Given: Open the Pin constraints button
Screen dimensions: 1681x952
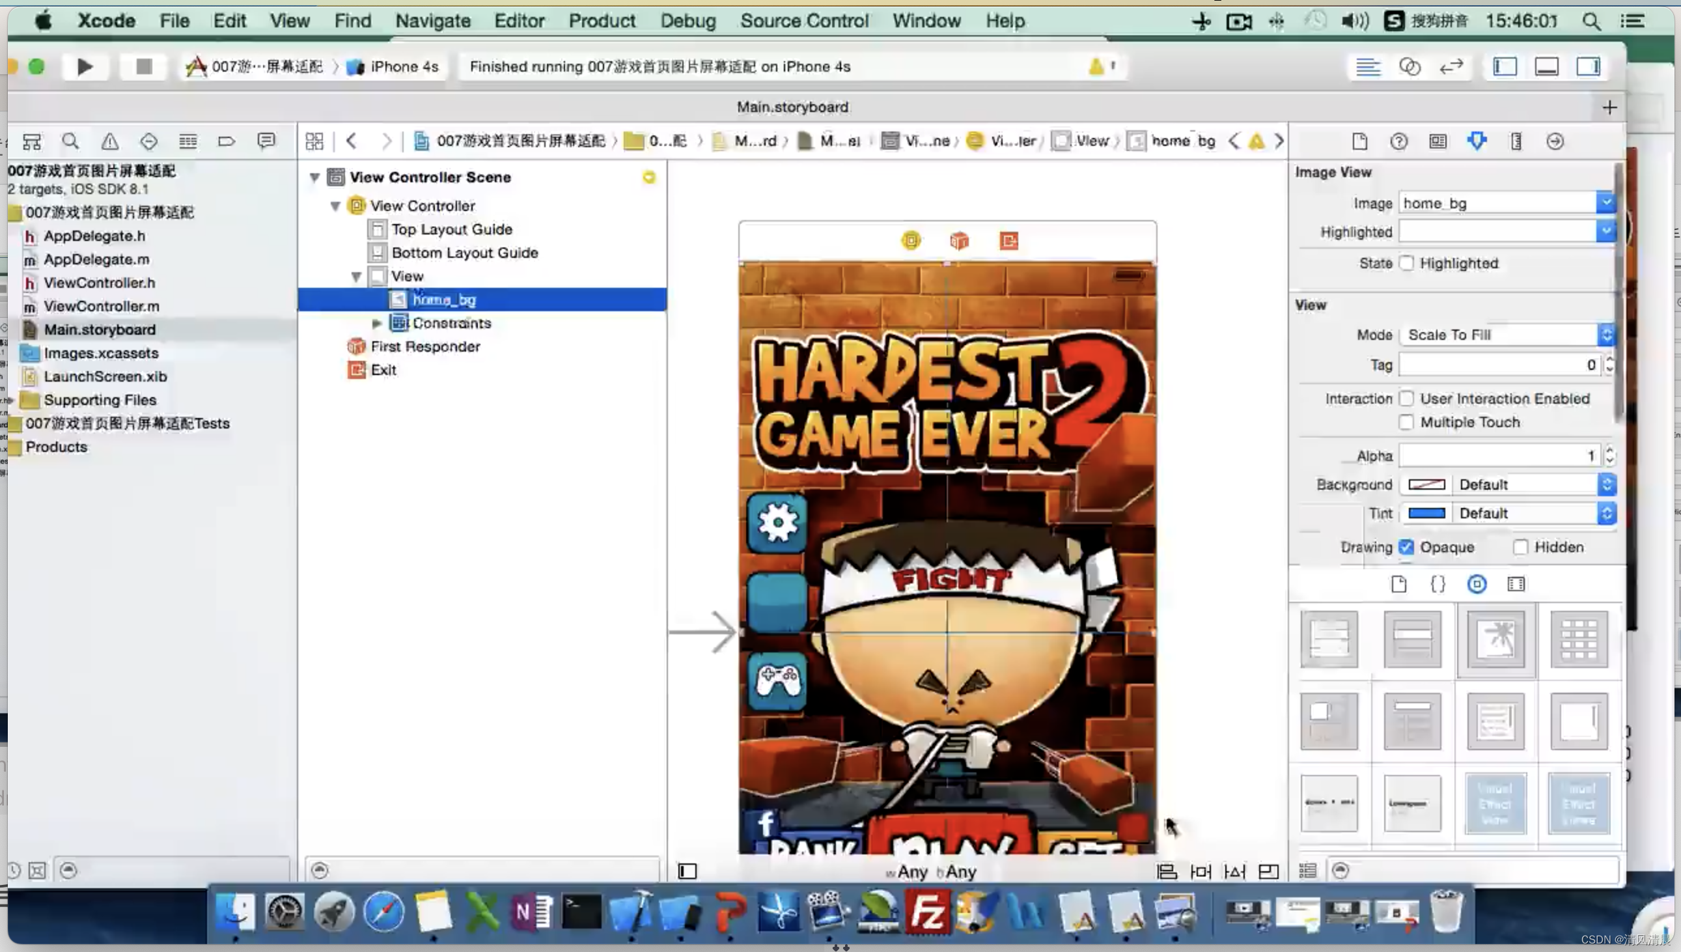Looking at the screenshot, I should 1201,871.
